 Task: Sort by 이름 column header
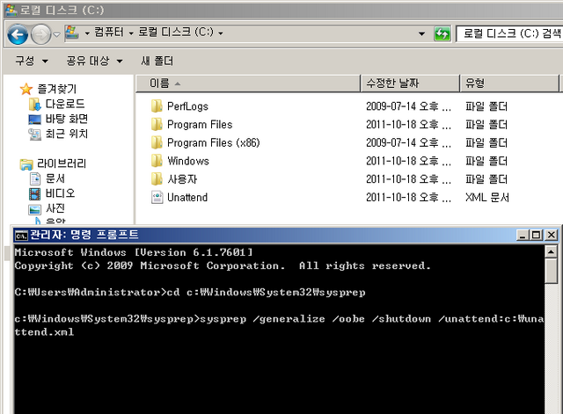tap(248, 84)
